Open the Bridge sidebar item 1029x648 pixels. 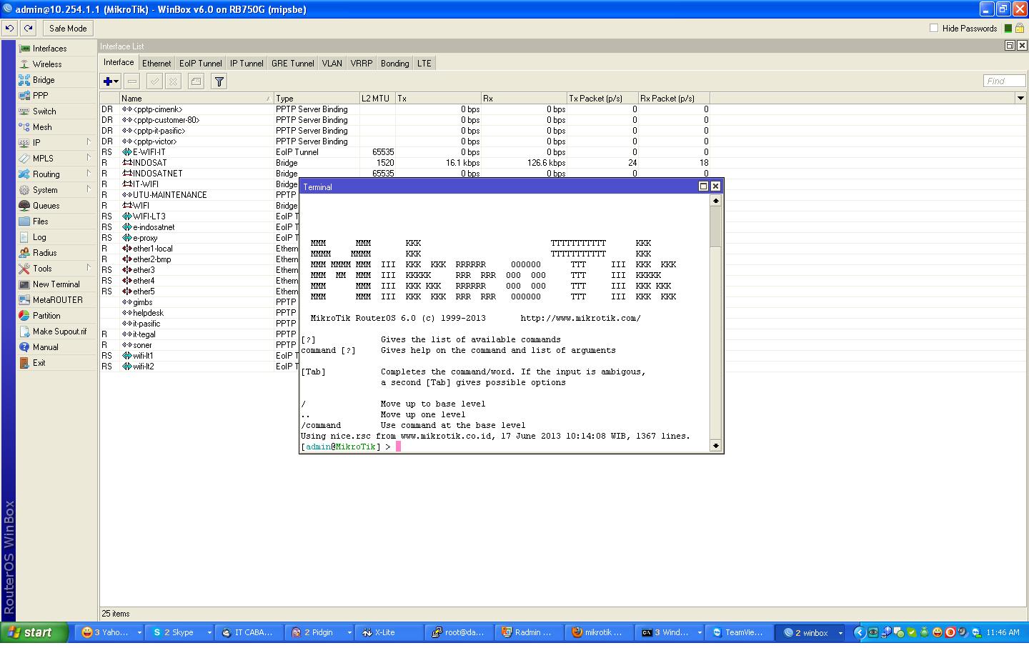(57, 80)
